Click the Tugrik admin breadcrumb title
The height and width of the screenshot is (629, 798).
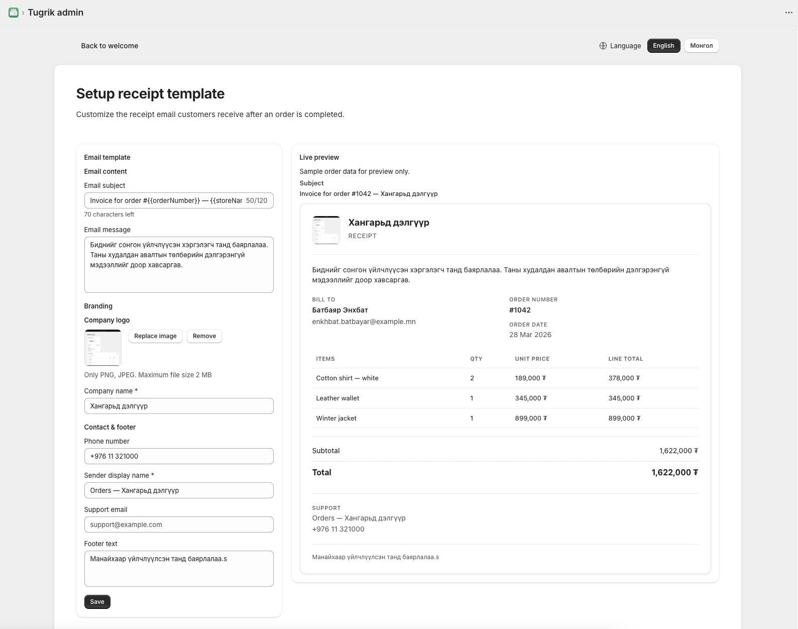click(x=56, y=13)
